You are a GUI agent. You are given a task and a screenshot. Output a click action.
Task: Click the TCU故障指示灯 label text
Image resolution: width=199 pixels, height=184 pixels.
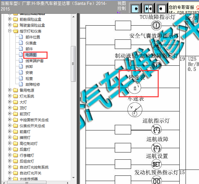(157, 17)
